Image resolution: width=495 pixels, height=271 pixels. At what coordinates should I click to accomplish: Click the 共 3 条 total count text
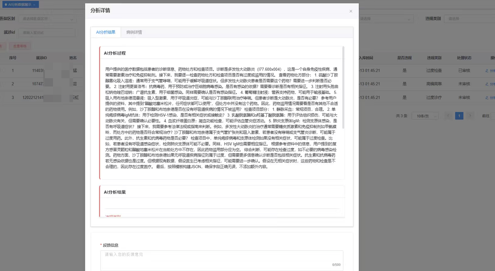tap(402, 116)
